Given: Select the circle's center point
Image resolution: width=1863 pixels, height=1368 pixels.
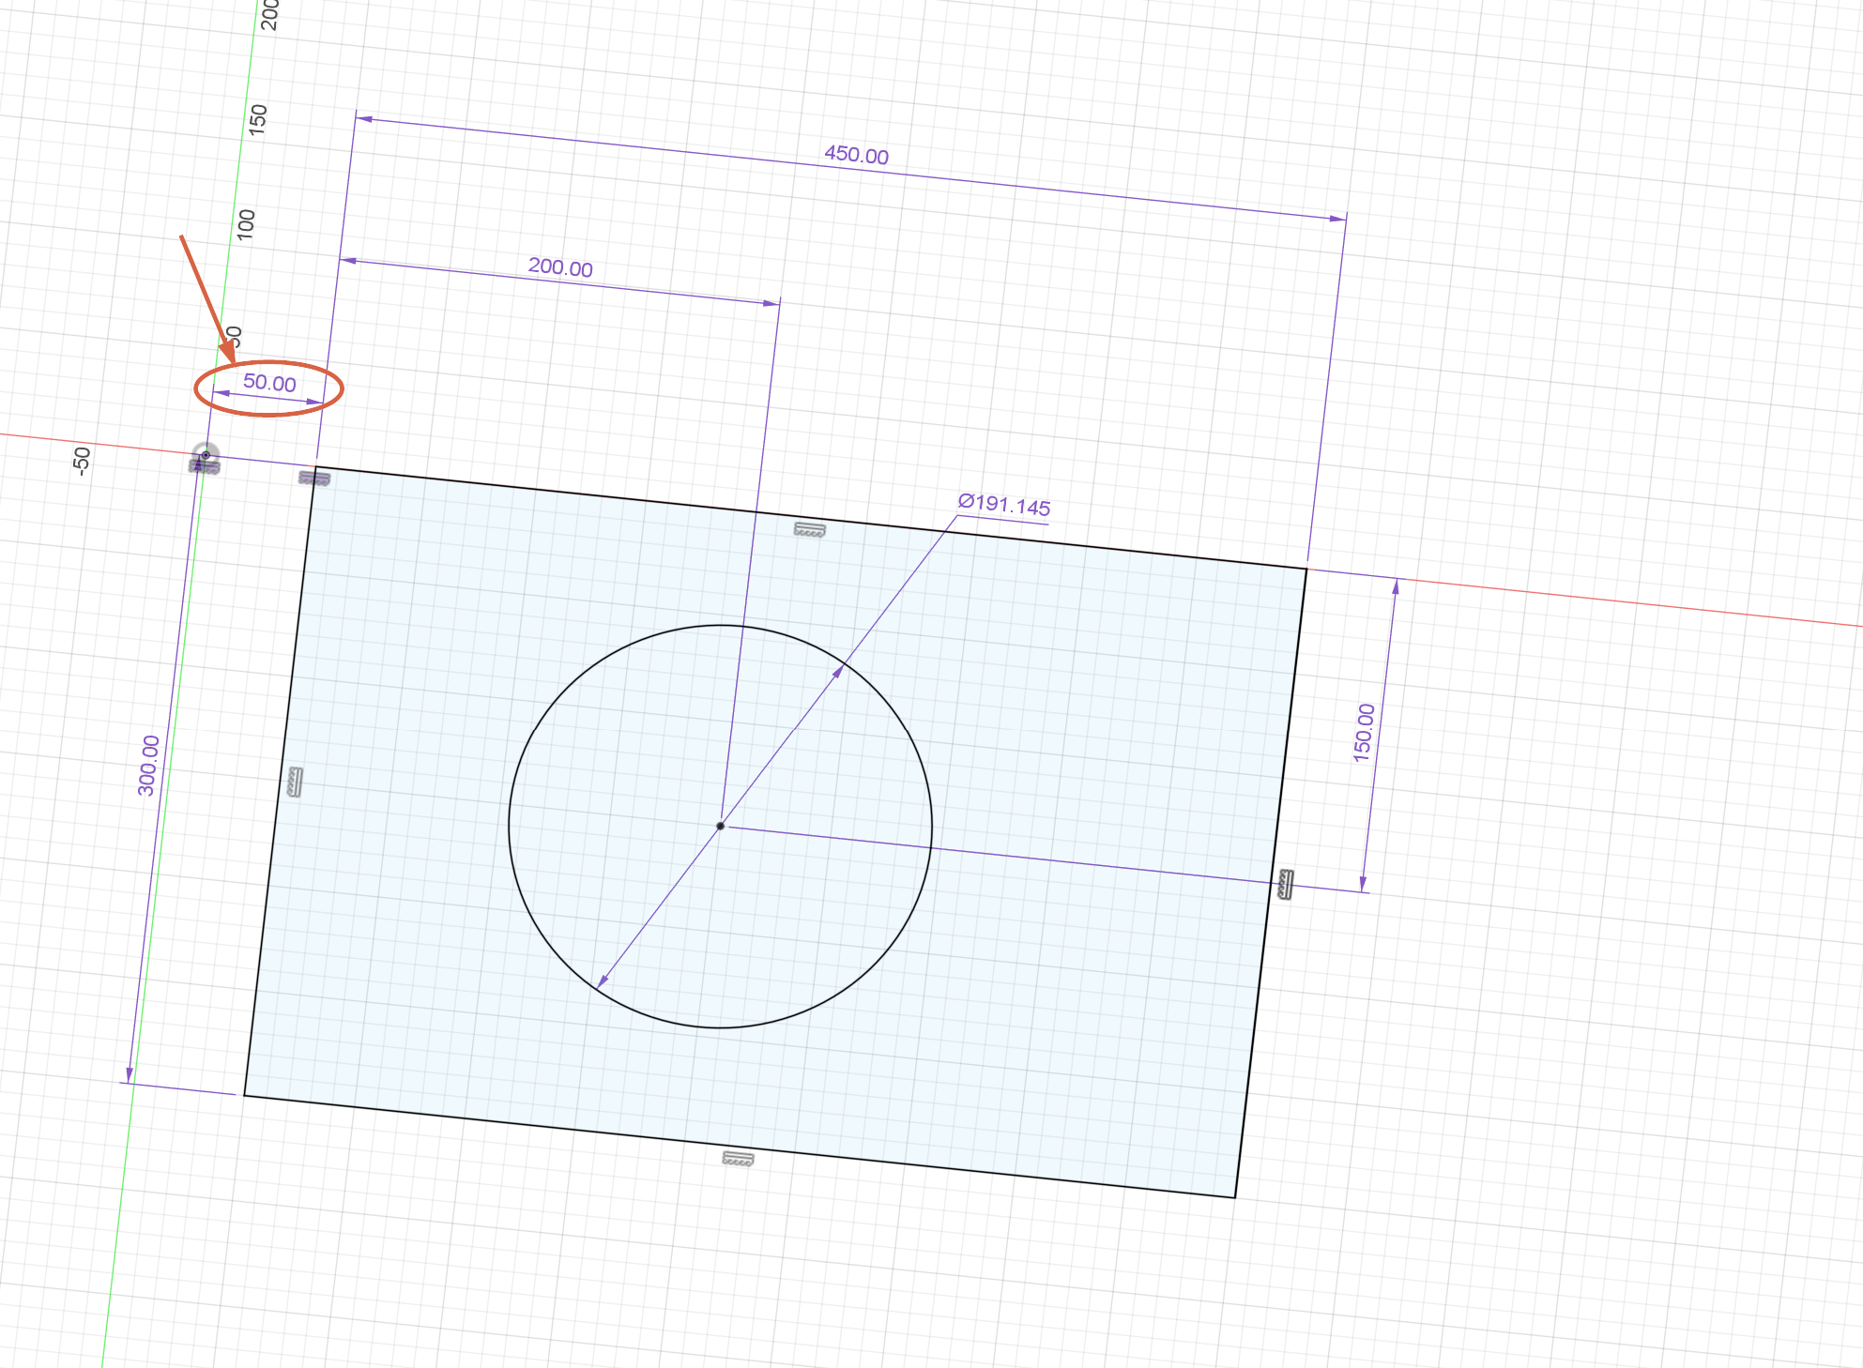Looking at the screenshot, I should pyautogui.click(x=721, y=826).
